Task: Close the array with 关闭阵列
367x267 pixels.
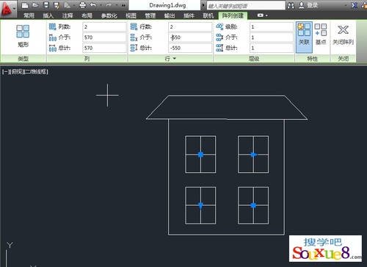Action: click(x=343, y=35)
